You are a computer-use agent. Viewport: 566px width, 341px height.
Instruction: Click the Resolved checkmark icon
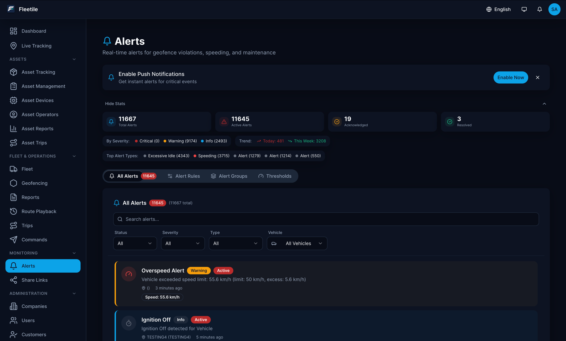pos(450,122)
